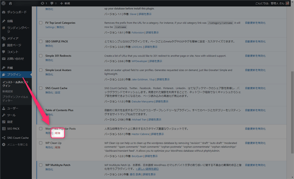The width and height of the screenshot is (294, 179).
Task: Open author link Jake Goldman, 10up
Action: point(143,80)
